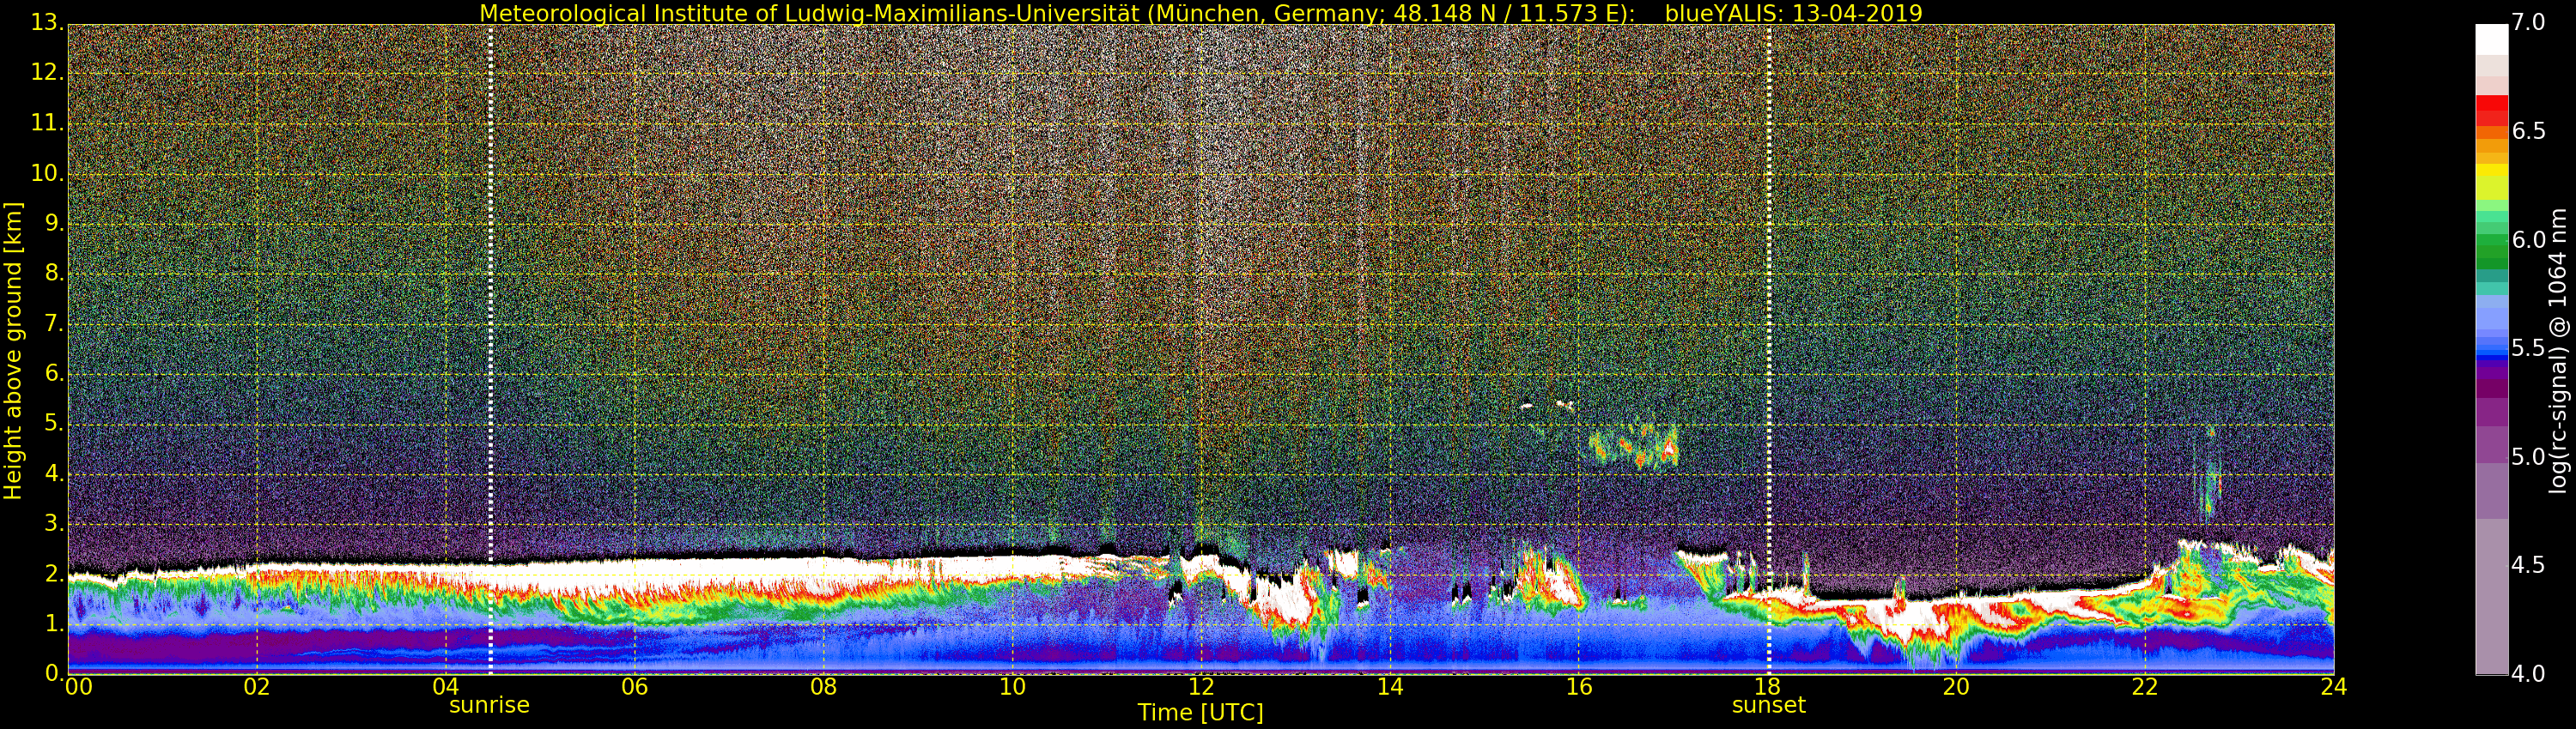The height and width of the screenshot is (729, 2576).
Task: Click the "11." height axis tick label
Action: (47, 123)
